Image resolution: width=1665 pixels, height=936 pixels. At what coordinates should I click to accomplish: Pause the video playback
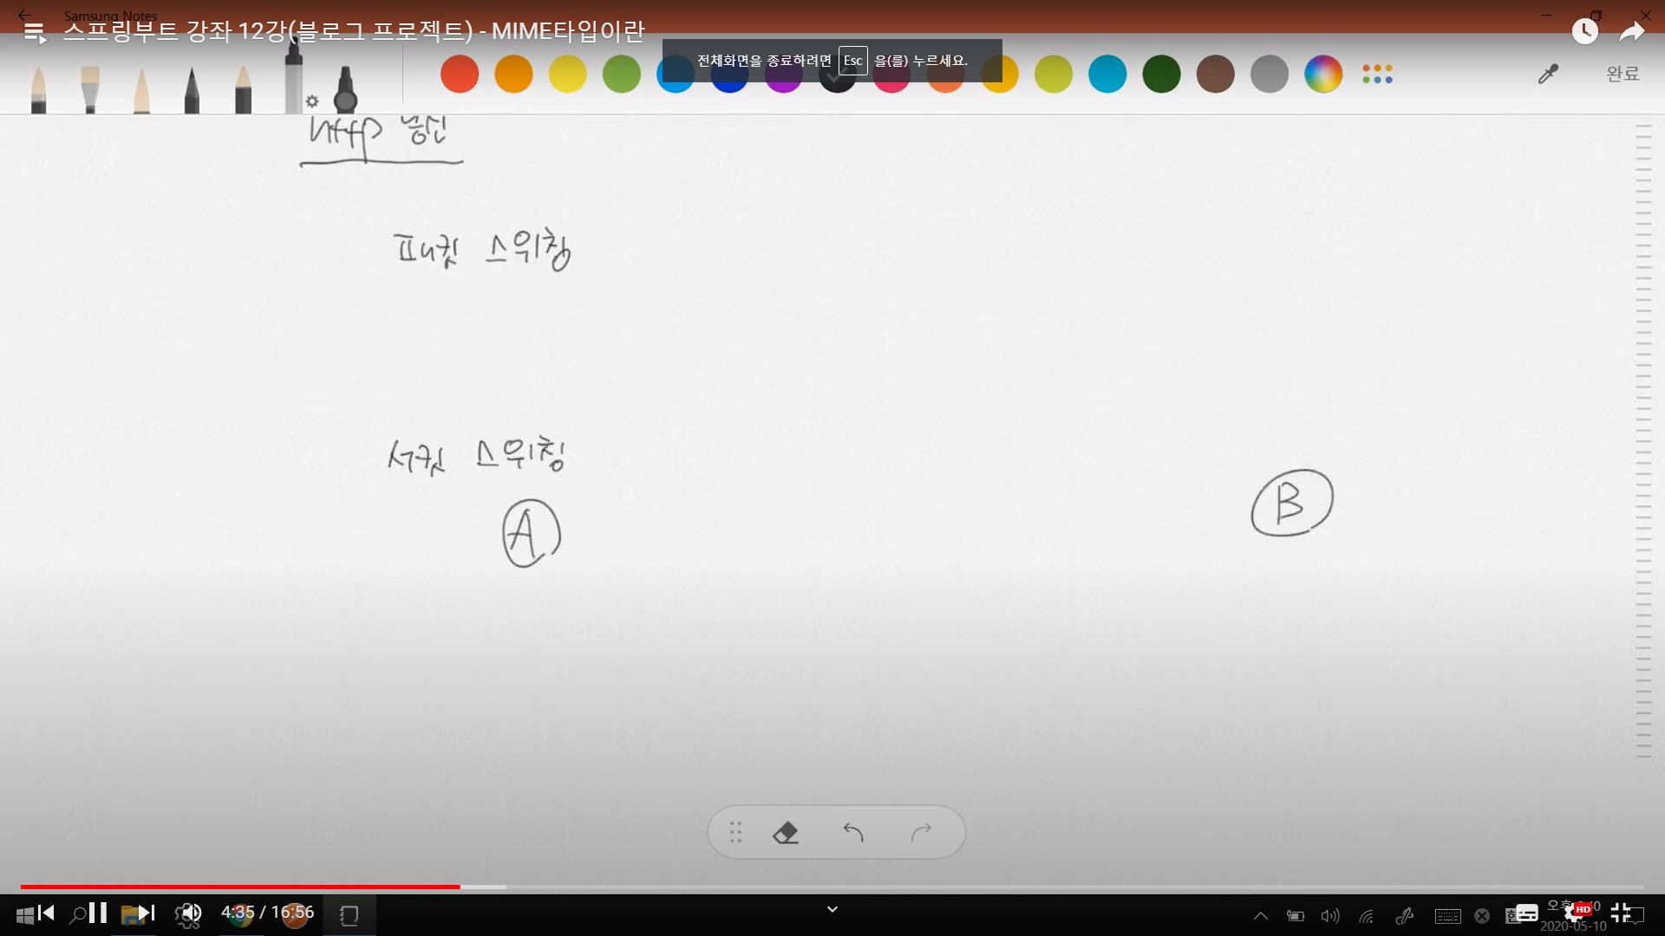98,913
